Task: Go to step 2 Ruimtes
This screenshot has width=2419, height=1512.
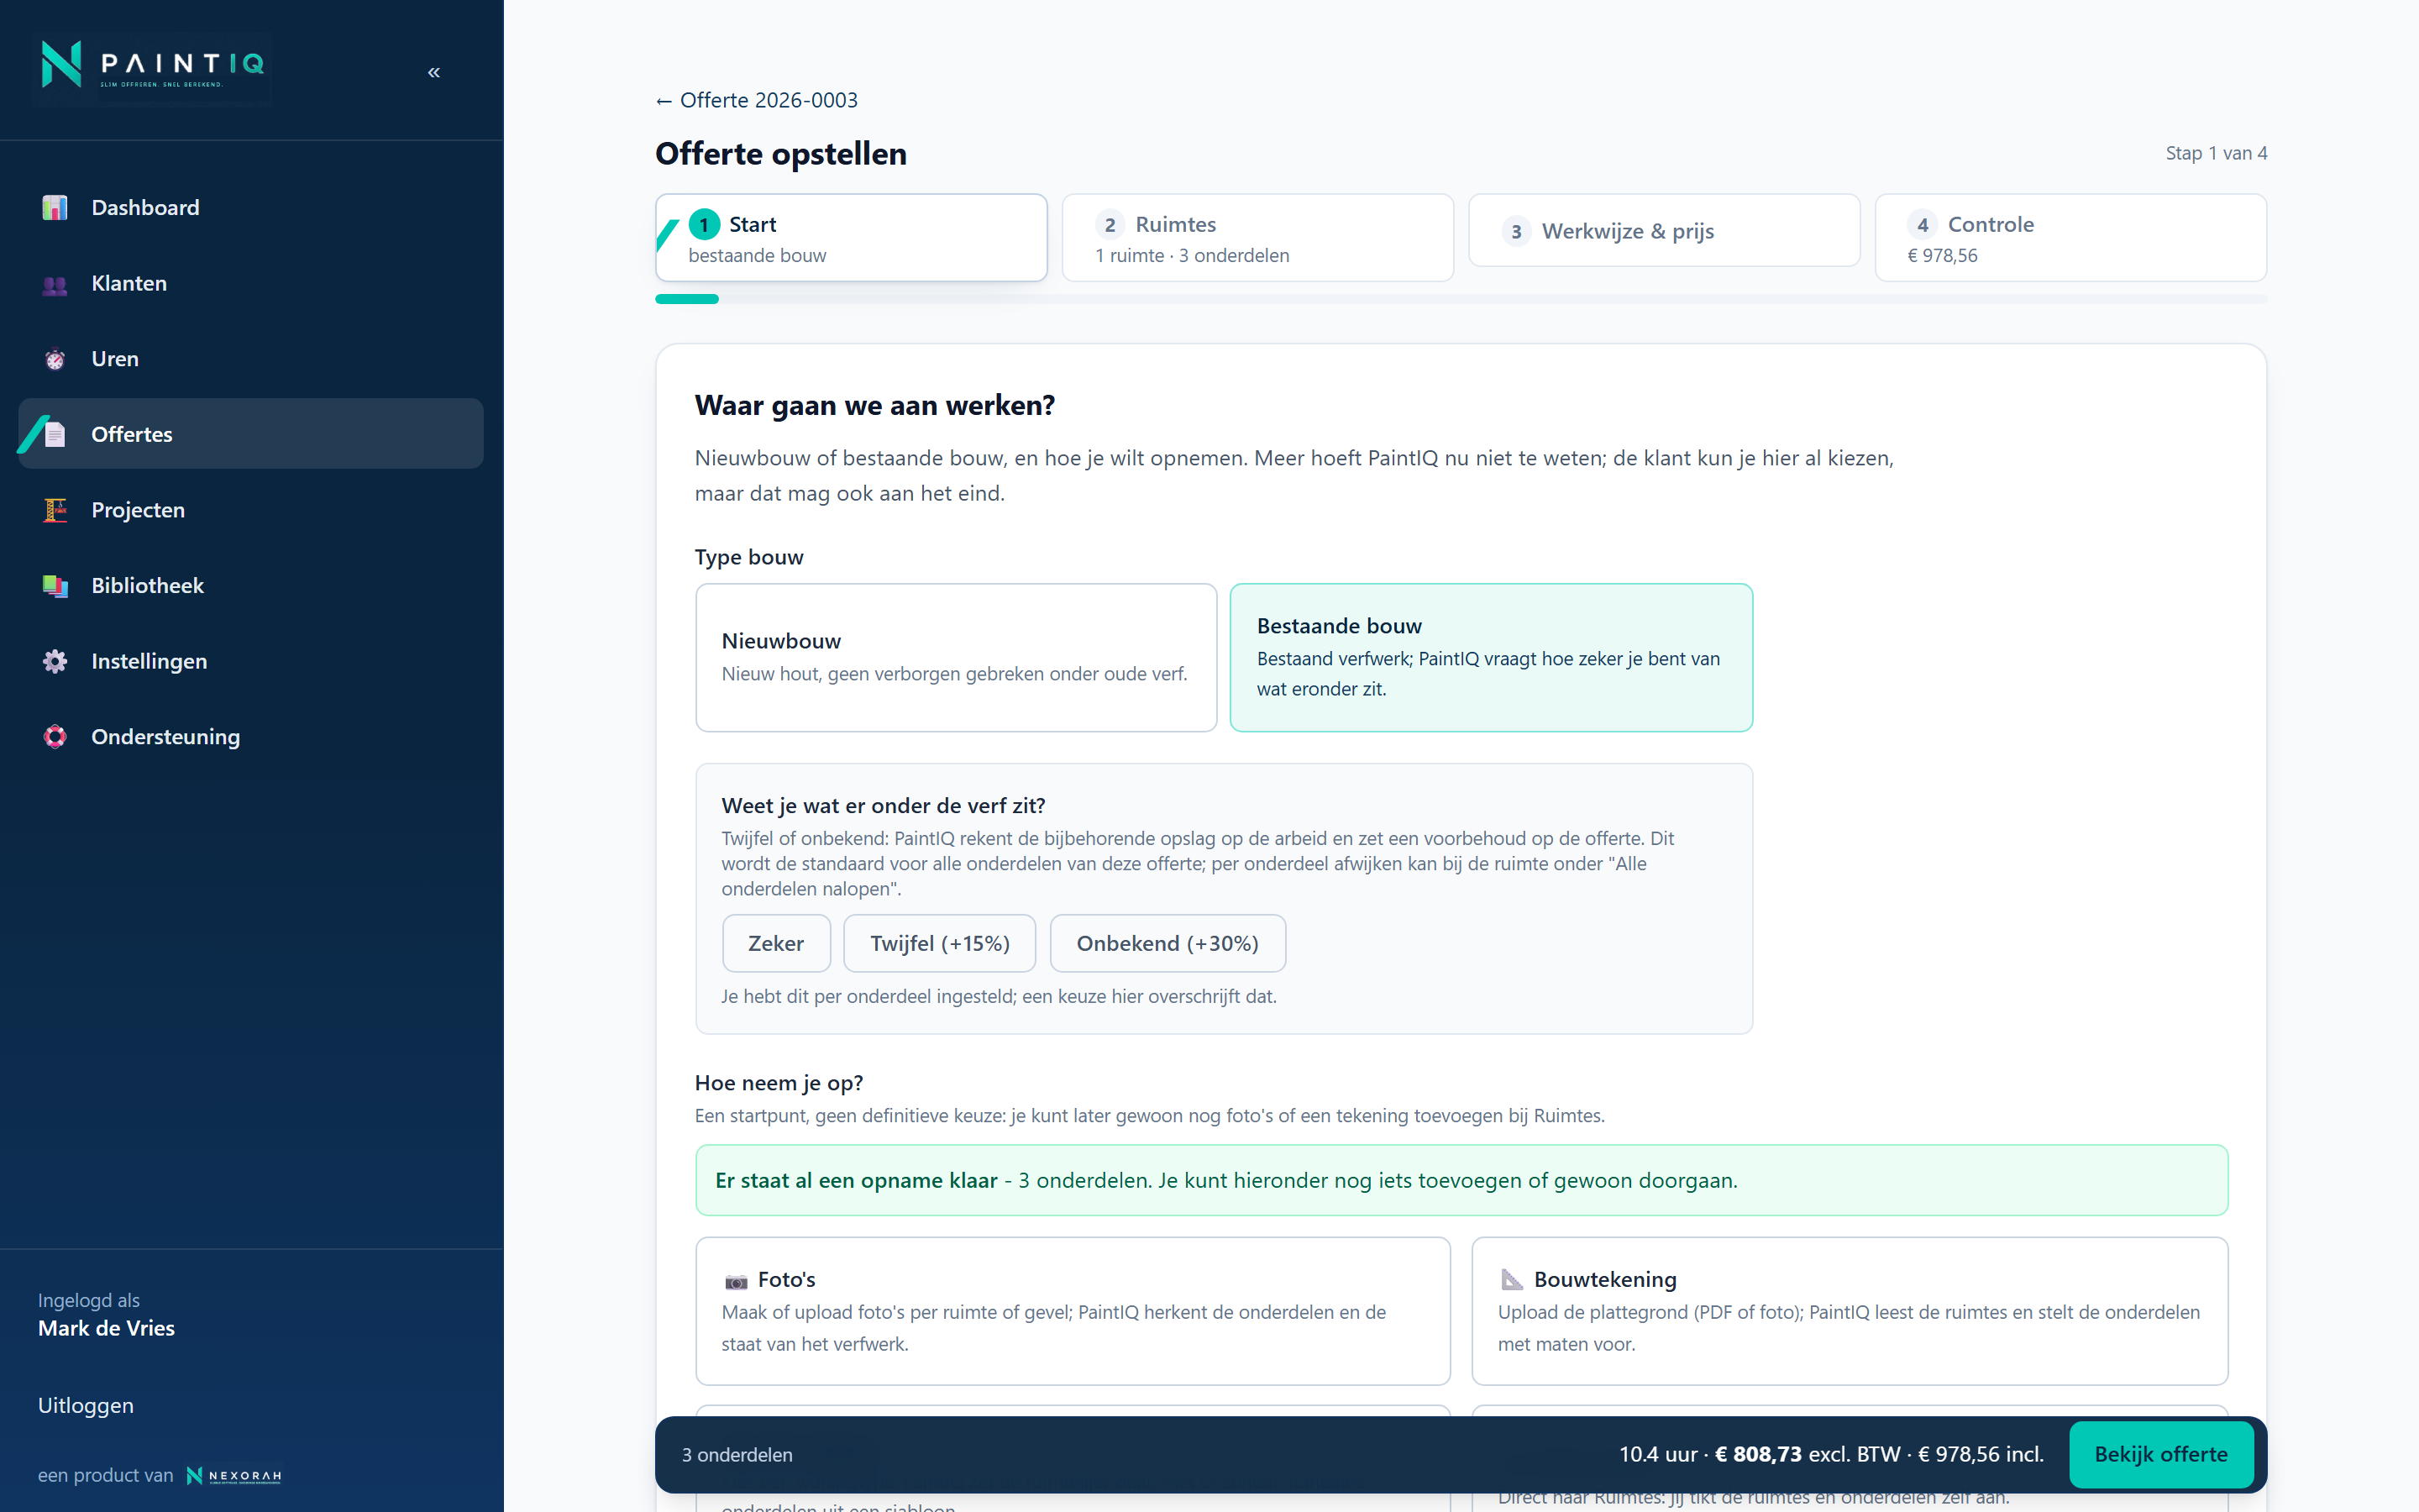Action: 1257,238
